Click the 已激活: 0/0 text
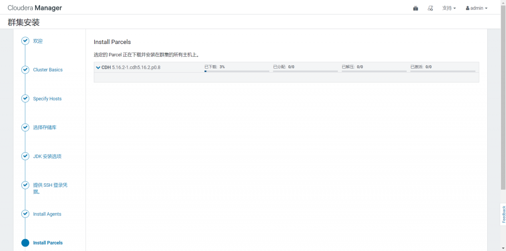This screenshot has height=251, width=506. coord(421,67)
